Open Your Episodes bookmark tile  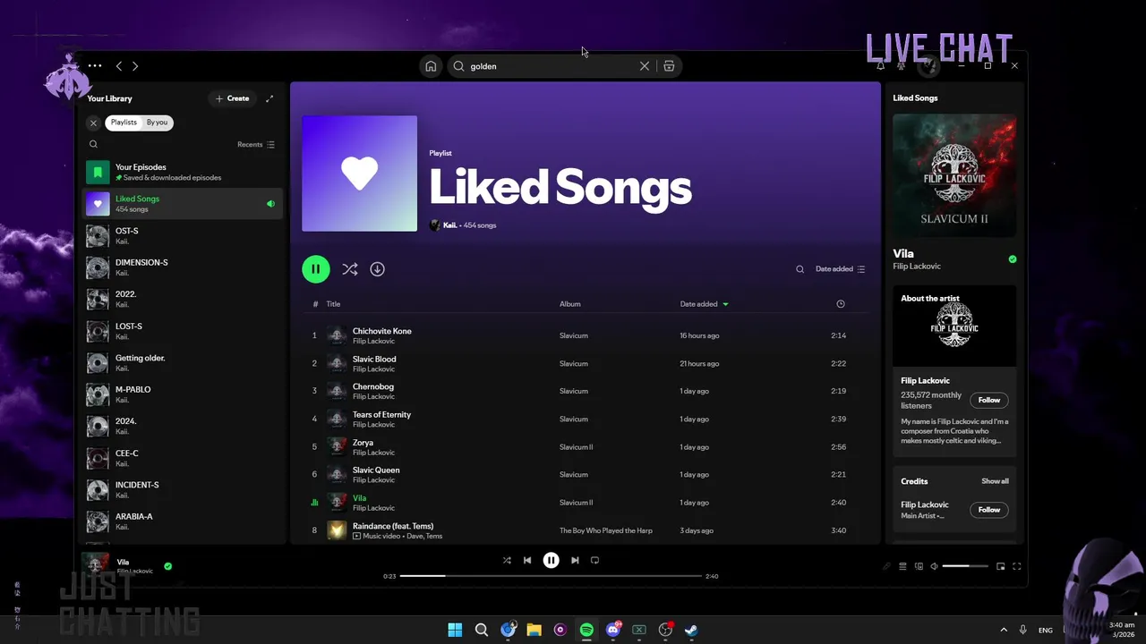click(x=98, y=172)
